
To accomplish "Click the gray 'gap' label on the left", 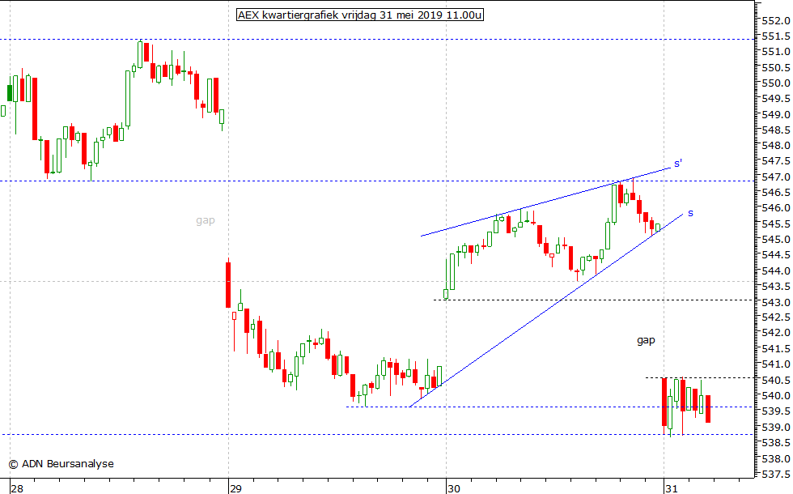I will [x=206, y=220].
